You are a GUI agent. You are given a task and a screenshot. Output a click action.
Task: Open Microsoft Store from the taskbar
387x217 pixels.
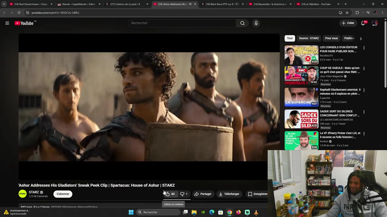pos(221,212)
